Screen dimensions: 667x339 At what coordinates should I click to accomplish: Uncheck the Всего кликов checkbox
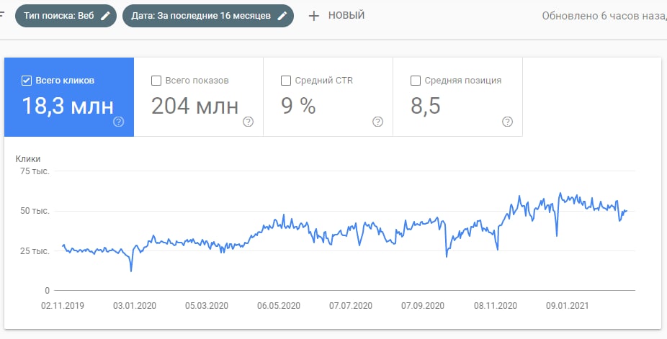pos(27,81)
